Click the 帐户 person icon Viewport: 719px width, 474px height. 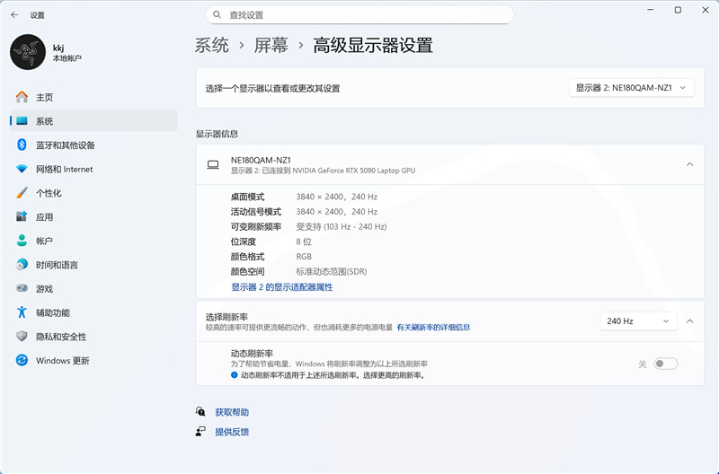click(x=22, y=241)
